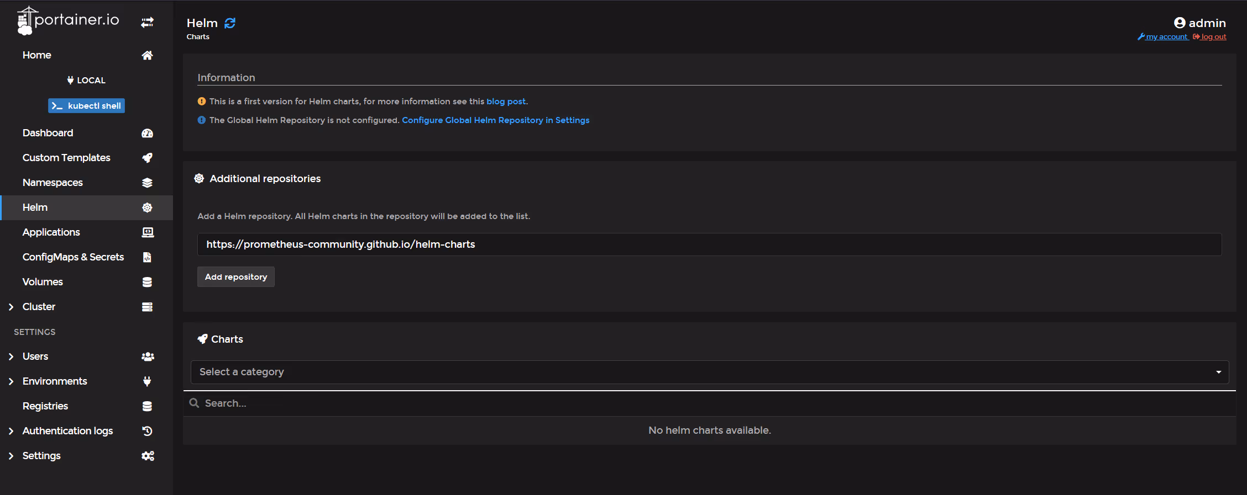Image resolution: width=1247 pixels, height=495 pixels.
Task: Select Helm in the sidebar
Action: (86, 207)
